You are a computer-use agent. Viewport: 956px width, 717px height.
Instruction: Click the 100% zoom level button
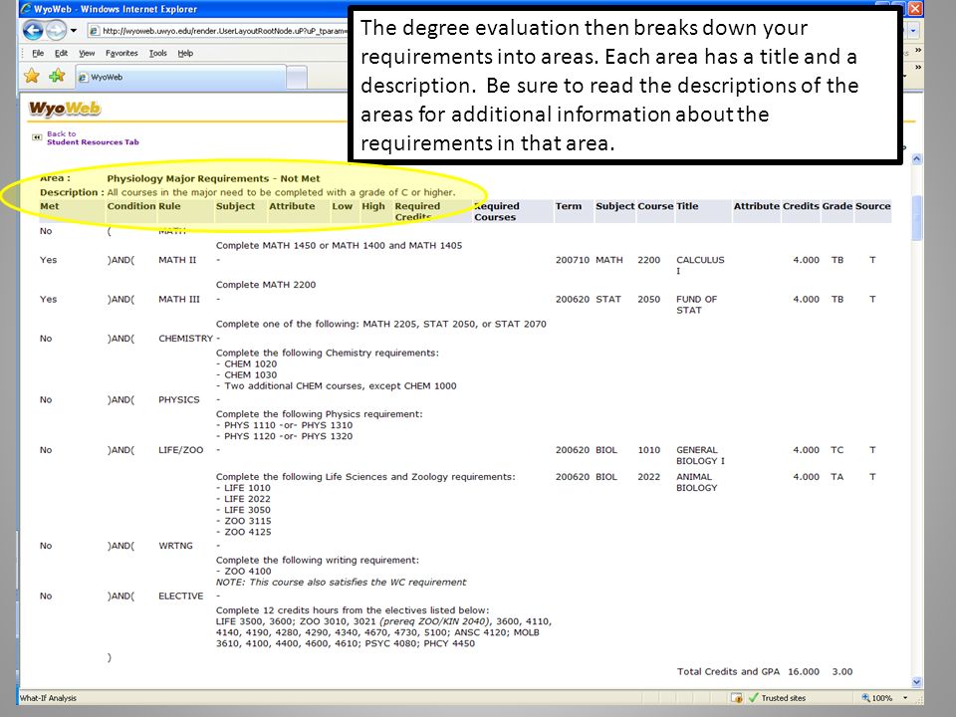pos(877,698)
